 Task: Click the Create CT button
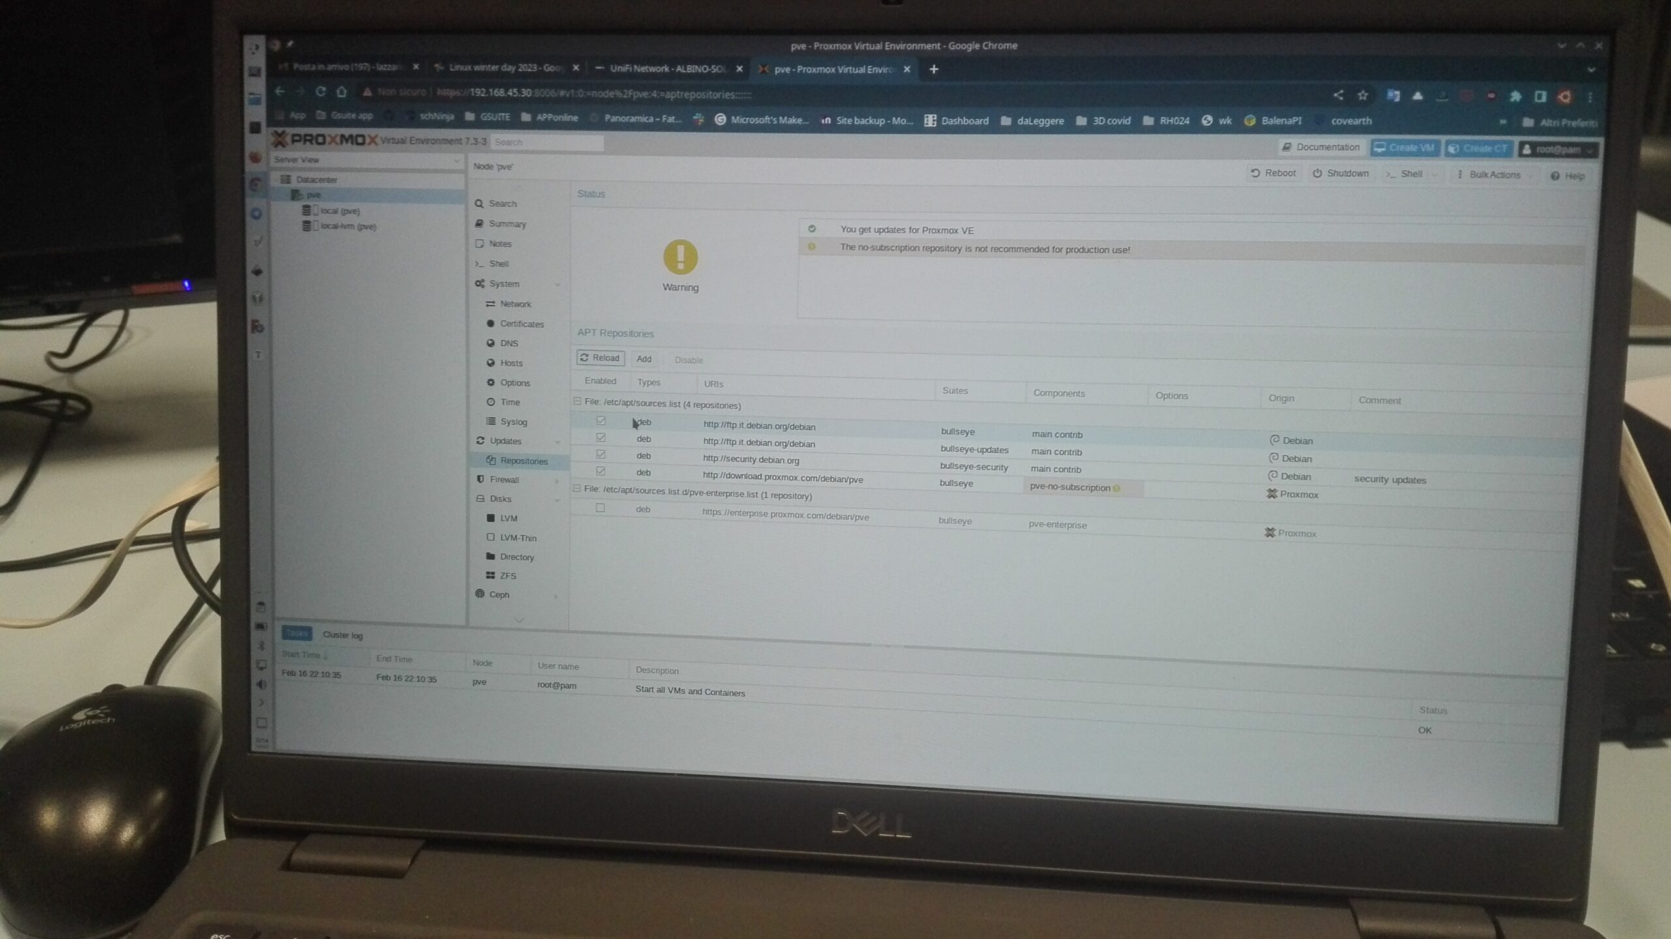pos(1478,149)
